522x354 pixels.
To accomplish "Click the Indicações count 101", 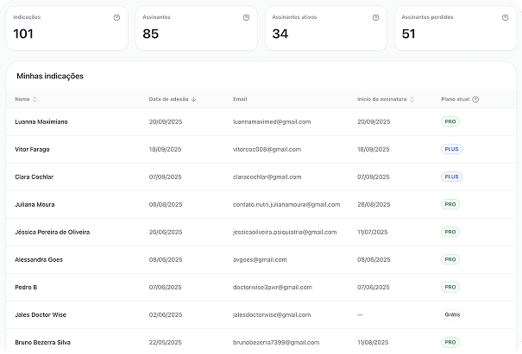I will (x=23, y=34).
